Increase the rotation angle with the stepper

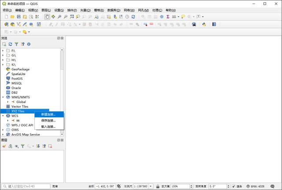pyautogui.click(x=228, y=185)
